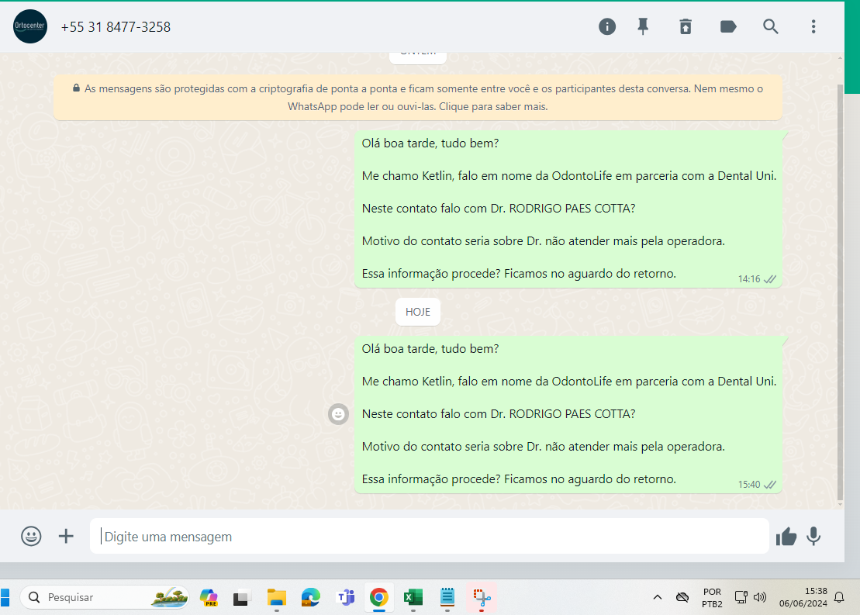Click the 'Essa informação procede?' line sent at 15:40
The width and height of the screenshot is (860, 615).
(x=518, y=479)
